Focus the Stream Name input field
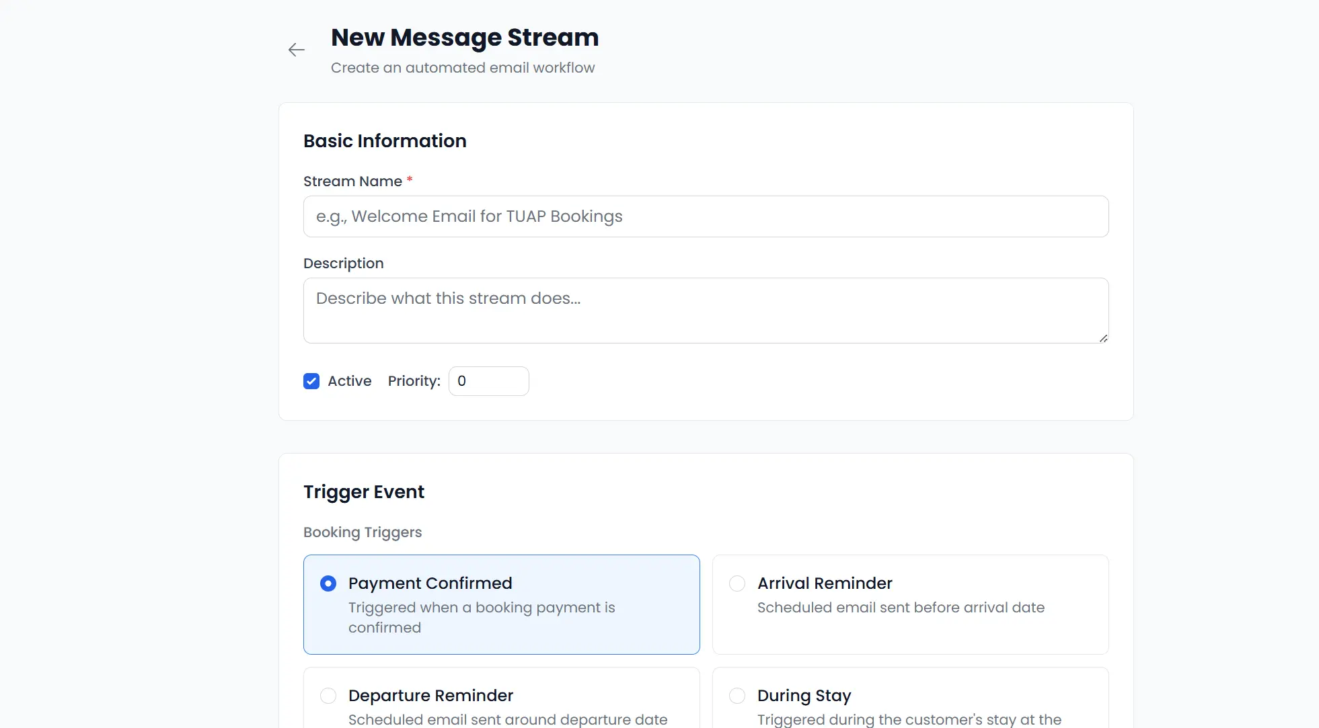This screenshot has width=1319, height=728. (x=705, y=216)
